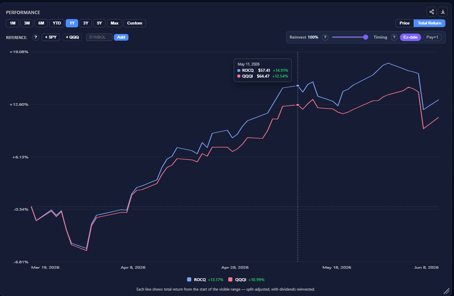The height and width of the screenshot is (296, 454).
Task: Switch chart to Price mode
Action: 405,23
